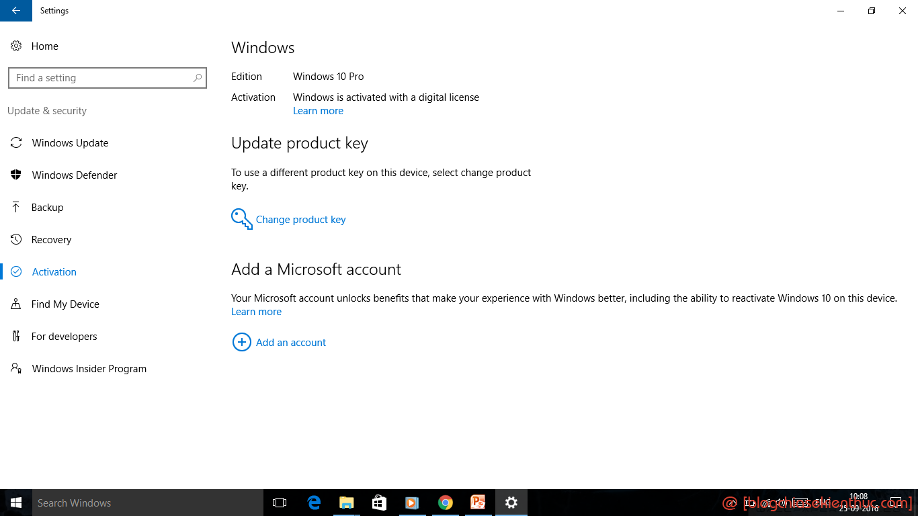Open Settings Home via the gear icon
Viewport: 918px width, 516px height.
tap(16, 46)
